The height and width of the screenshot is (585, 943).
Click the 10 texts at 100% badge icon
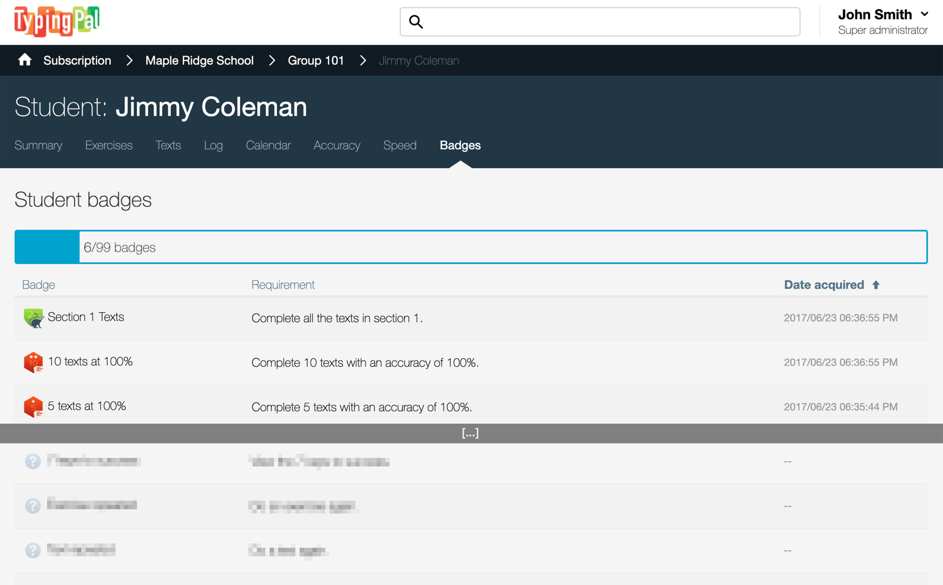pyautogui.click(x=33, y=362)
